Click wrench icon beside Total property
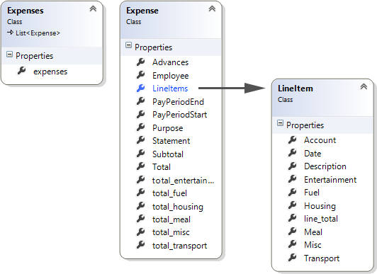 pyautogui.click(x=140, y=166)
